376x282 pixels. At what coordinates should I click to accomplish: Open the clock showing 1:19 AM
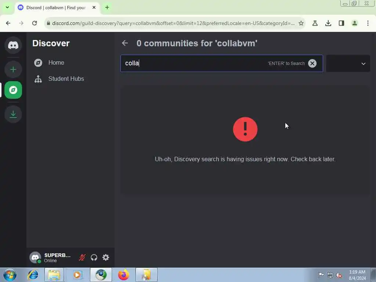pyautogui.click(x=357, y=275)
